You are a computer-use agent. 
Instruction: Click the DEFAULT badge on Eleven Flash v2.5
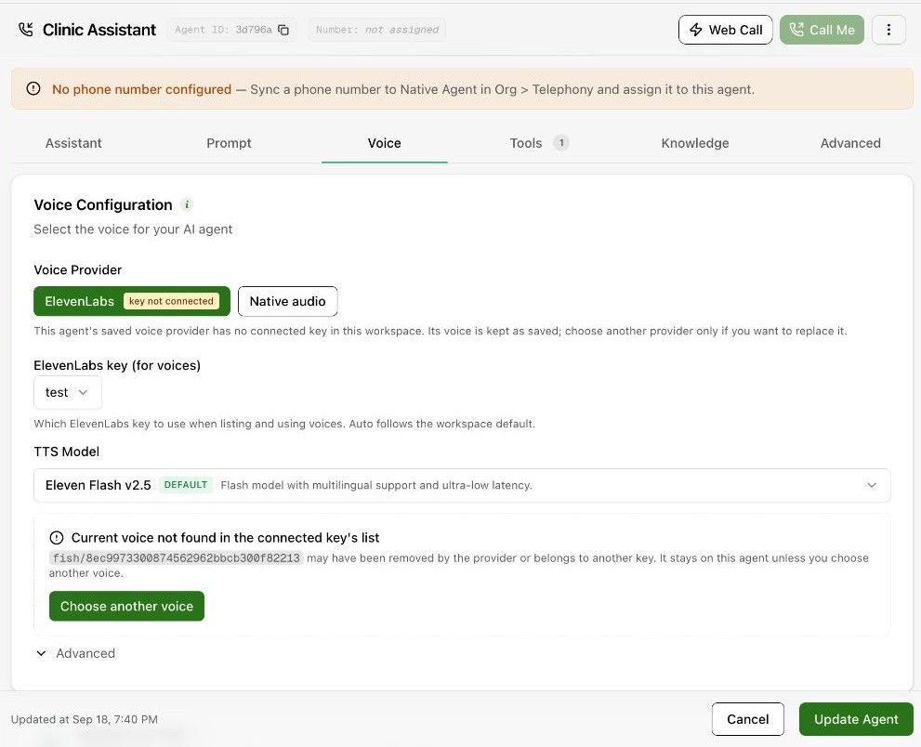pyautogui.click(x=186, y=485)
